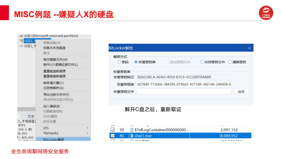Screen dimensions: 282x159
Task: Click into the 恢复密钥串 field
Action: (x=184, y=84)
